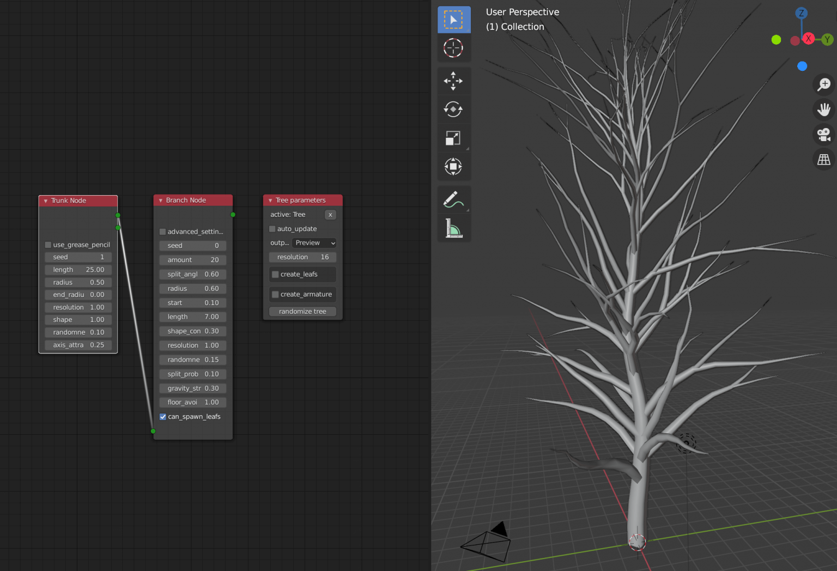This screenshot has width=837, height=571.
Task: Uncheck can_spawn_leafs option
Action: 163,417
